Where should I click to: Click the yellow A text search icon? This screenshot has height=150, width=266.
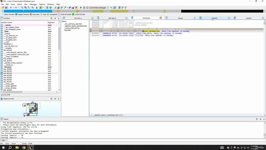tap(41, 7)
